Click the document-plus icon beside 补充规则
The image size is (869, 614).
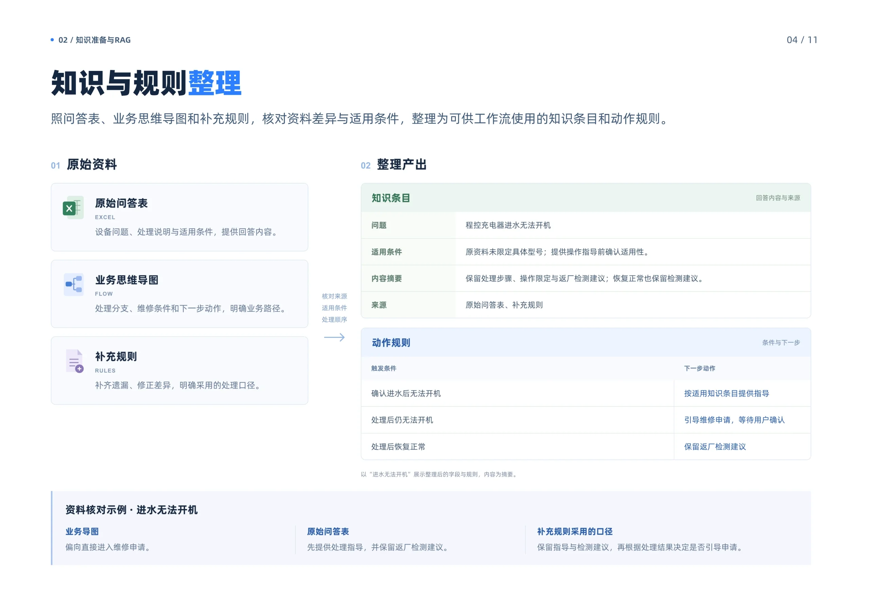[75, 361]
